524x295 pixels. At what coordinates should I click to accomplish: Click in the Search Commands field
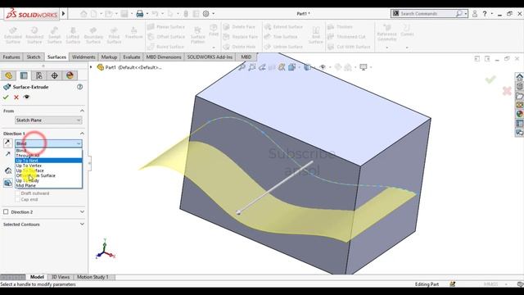[x=429, y=14]
